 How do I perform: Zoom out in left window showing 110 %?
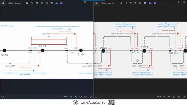[x=71, y=97]
